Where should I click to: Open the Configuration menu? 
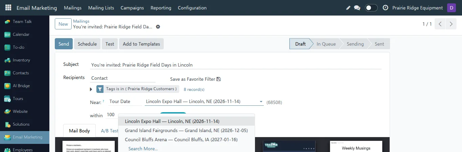click(192, 8)
